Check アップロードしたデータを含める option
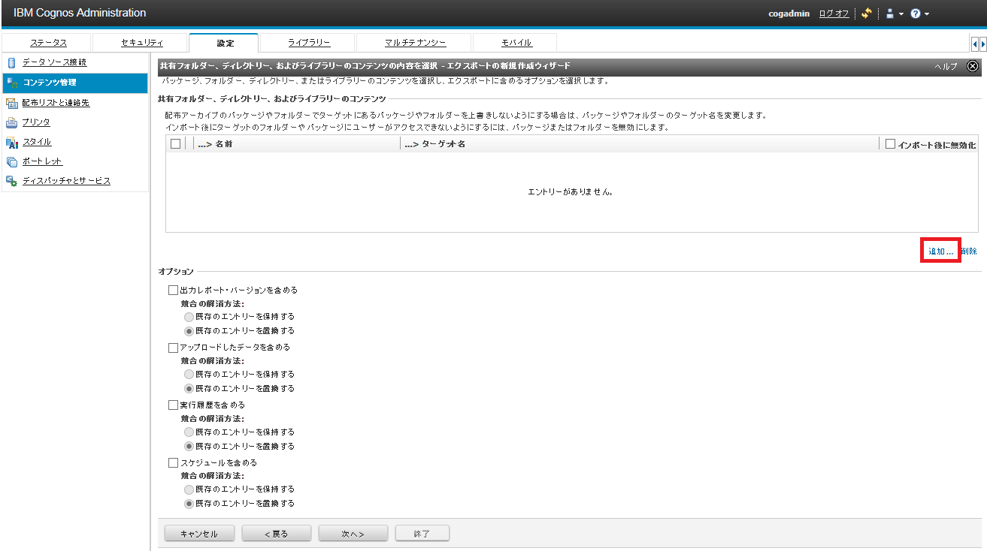Image resolution: width=987 pixels, height=551 pixels. 173,348
